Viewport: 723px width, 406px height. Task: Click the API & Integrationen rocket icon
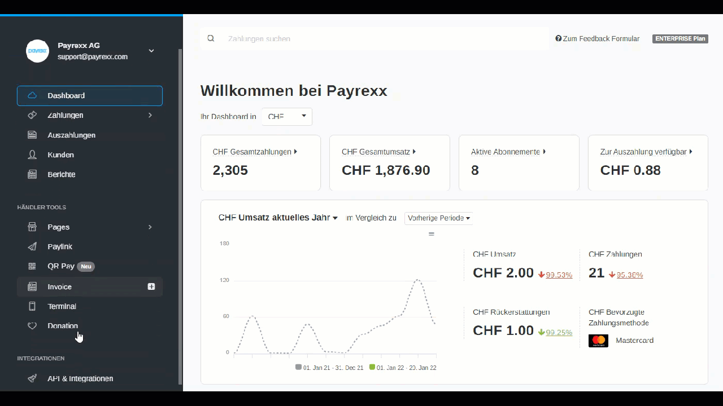[32, 379]
